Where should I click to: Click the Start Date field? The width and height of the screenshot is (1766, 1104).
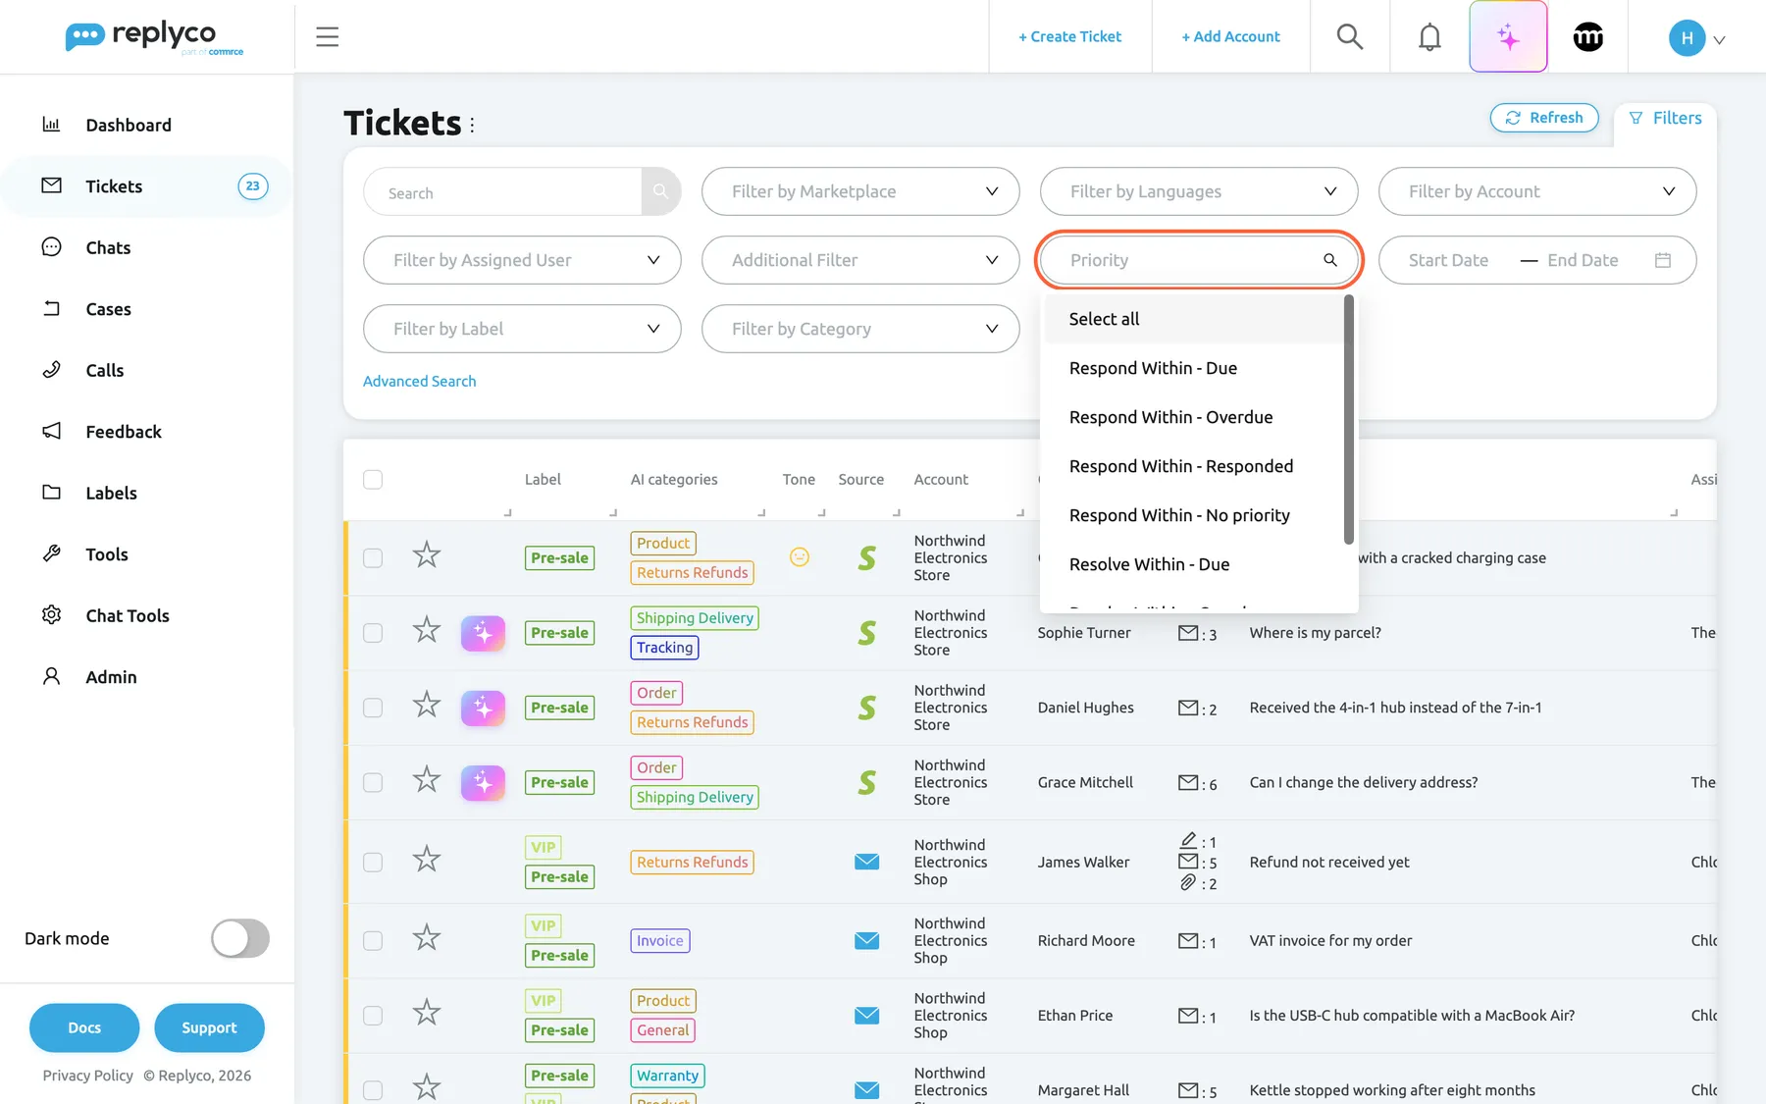click(x=1448, y=260)
